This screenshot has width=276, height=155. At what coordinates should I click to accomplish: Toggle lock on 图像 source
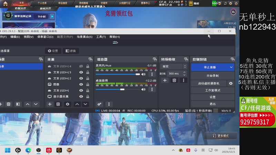88,84
